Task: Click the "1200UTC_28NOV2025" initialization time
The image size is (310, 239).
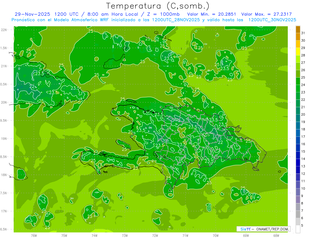Action: tap(176, 20)
